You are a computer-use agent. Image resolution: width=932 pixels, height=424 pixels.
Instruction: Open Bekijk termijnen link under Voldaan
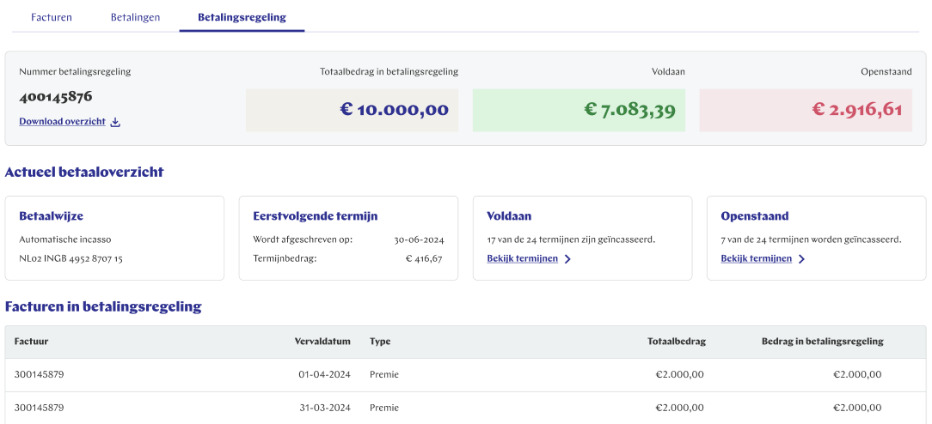tap(522, 258)
